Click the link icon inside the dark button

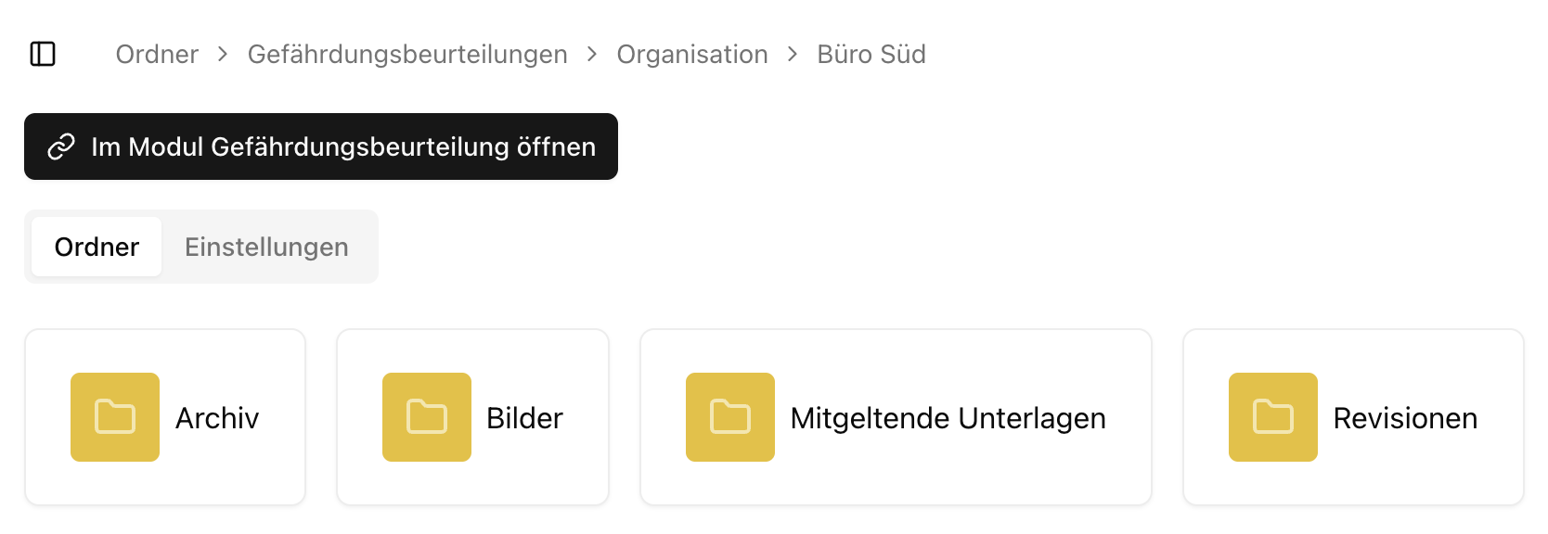click(61, 146)
